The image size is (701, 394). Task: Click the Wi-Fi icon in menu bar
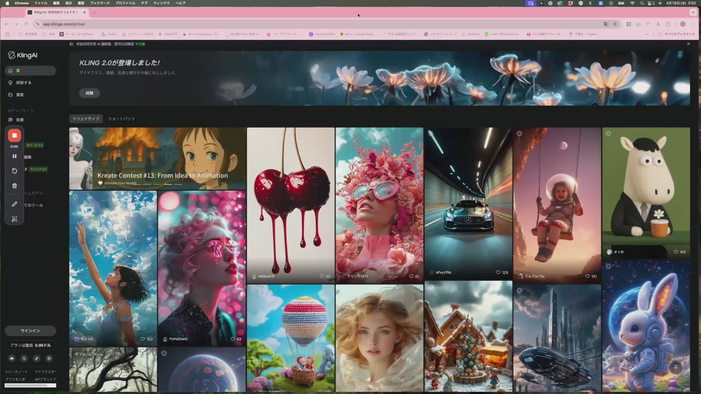632,3
